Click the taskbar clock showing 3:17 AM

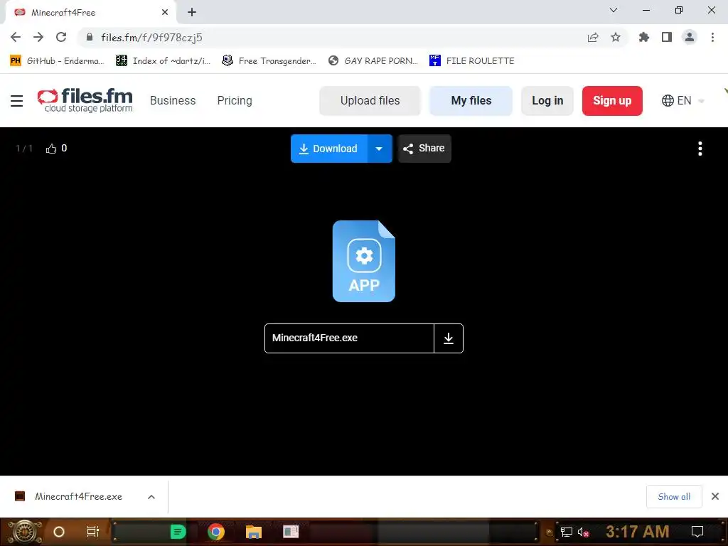click(638, 532)
